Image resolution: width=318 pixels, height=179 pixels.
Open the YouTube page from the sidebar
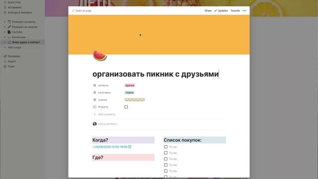coord(17,32)
